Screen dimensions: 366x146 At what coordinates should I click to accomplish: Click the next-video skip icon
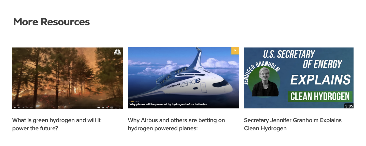tap(19, 107)
